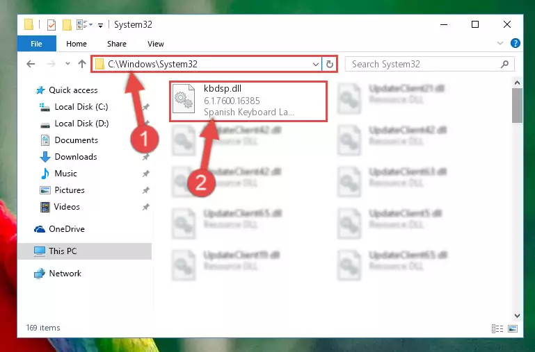Click the pin icon beside Music

(146, 174)
